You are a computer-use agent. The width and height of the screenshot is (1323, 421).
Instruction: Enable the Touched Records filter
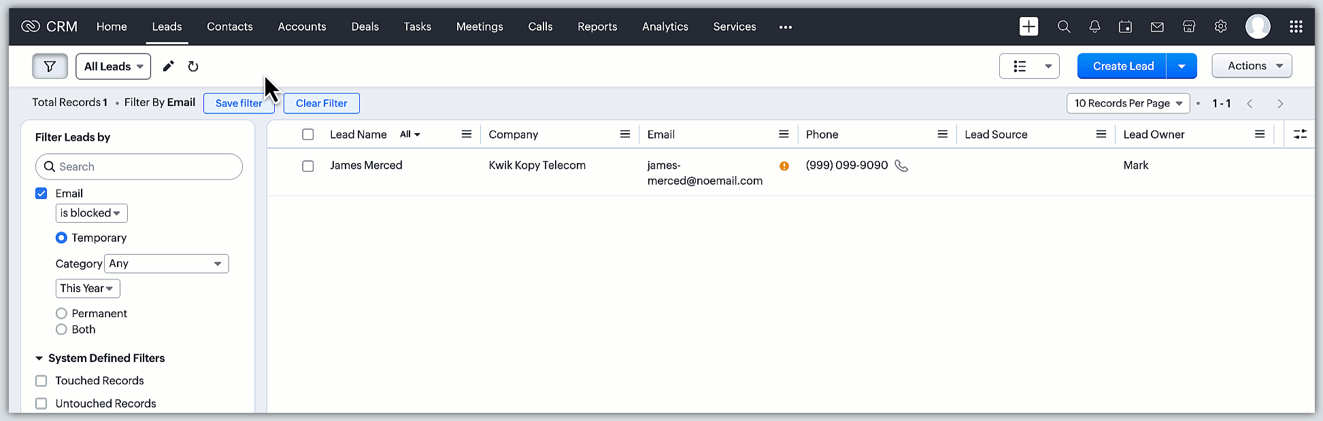click(41, 381)
